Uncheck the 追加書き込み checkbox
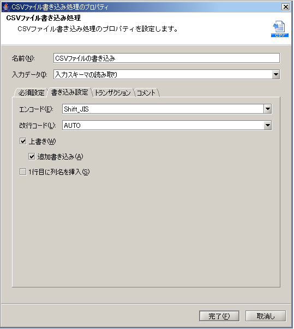 [32, 156]
